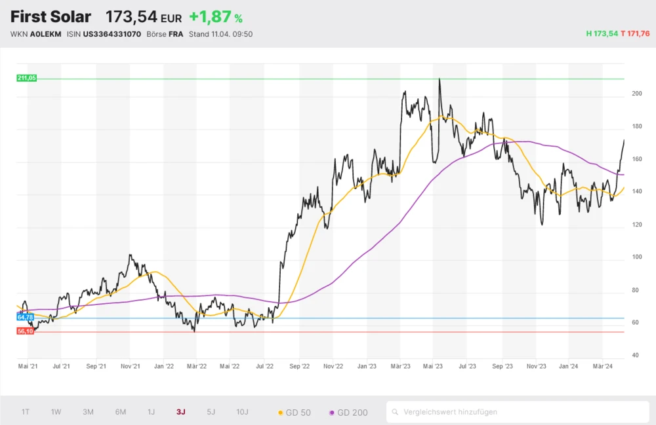Click the magnifier icon in comparison search

(x=396, y=412)
